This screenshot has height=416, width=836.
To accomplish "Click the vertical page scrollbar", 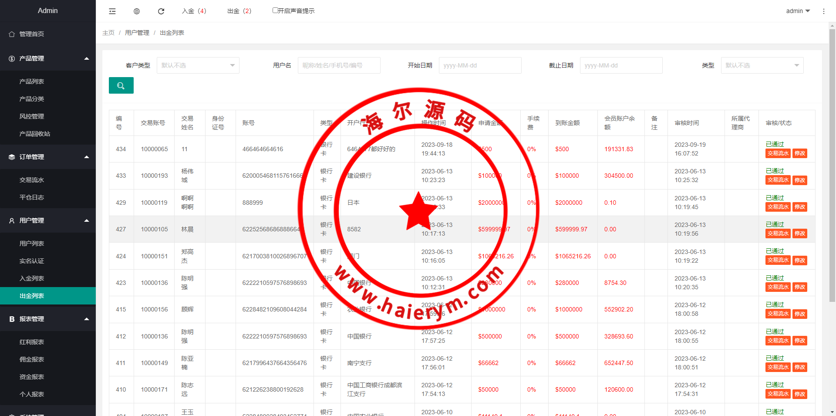I will 832,166.
